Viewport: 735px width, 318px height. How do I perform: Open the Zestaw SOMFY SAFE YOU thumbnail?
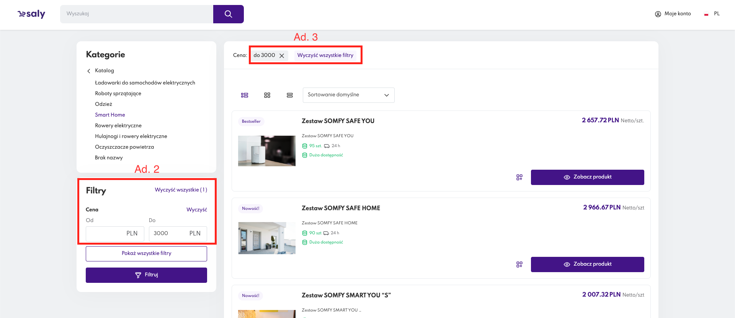267,151
